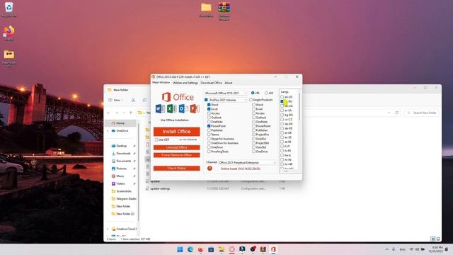453x255 pixels.
Task: Switch to the Main Window tab
Action: pos(161,83)
